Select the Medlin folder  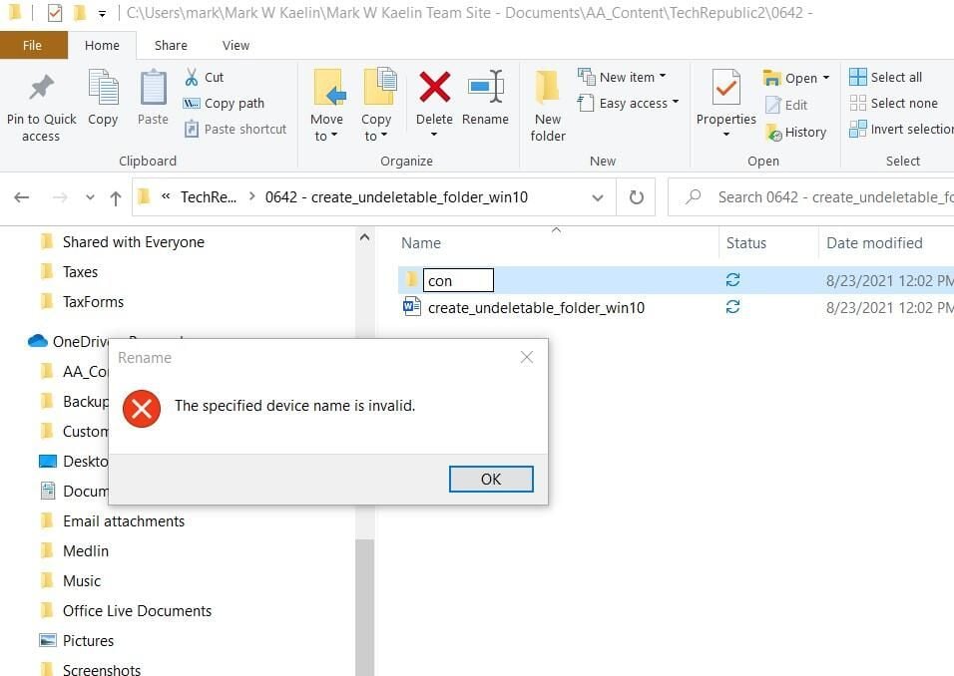pyautogui.click(x=86, y=550)
